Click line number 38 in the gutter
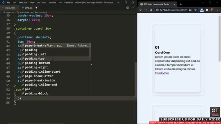Viewport: 221px width, 124px height. [x=8, y=29]
